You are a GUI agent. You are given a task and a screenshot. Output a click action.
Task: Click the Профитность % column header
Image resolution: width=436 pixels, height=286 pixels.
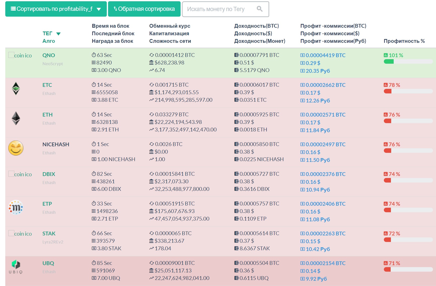coord(404,41)
